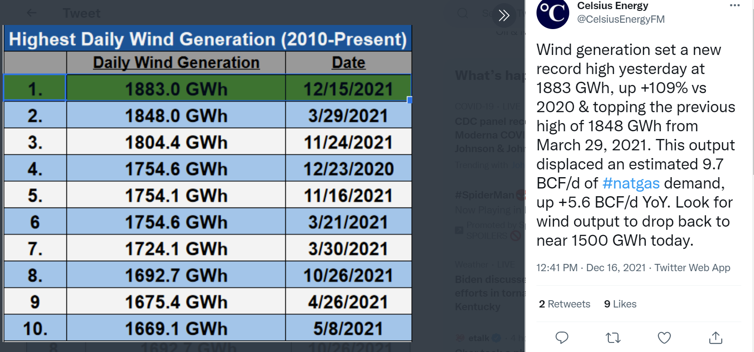Select the dimmed #SpiderMan trending topic
Image resolution: width=754 pixels, height=352 pixels.
(x=485, y=195)
